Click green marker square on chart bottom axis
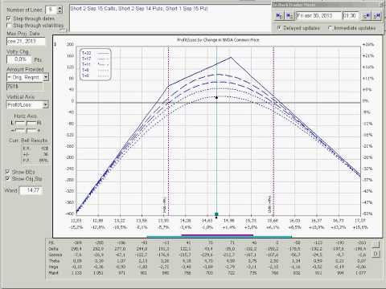This screenshot has height=289, width=386. pos(216,214)
